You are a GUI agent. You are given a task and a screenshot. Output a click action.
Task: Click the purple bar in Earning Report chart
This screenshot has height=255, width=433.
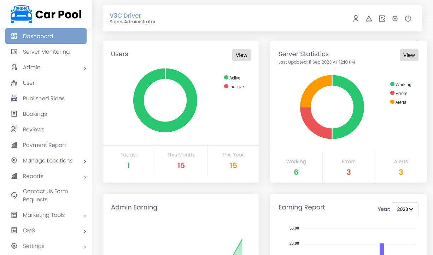(382, 249)
